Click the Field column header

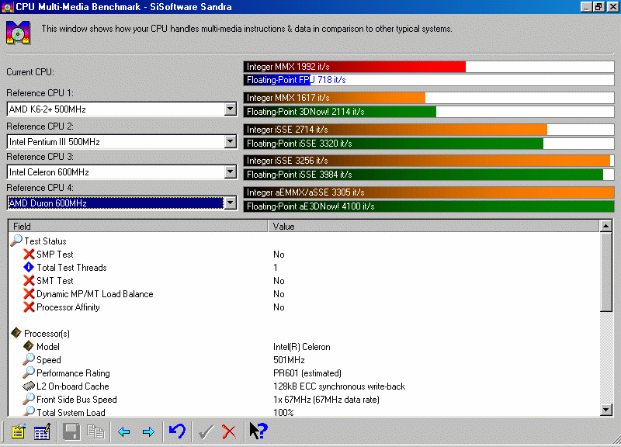[x=138, y=226]
